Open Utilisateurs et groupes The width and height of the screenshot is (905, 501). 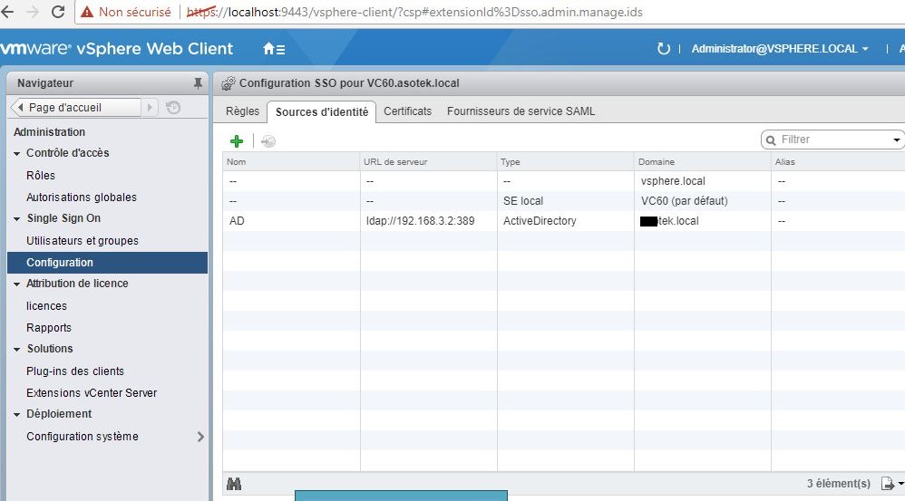click(x=82, y=240)
